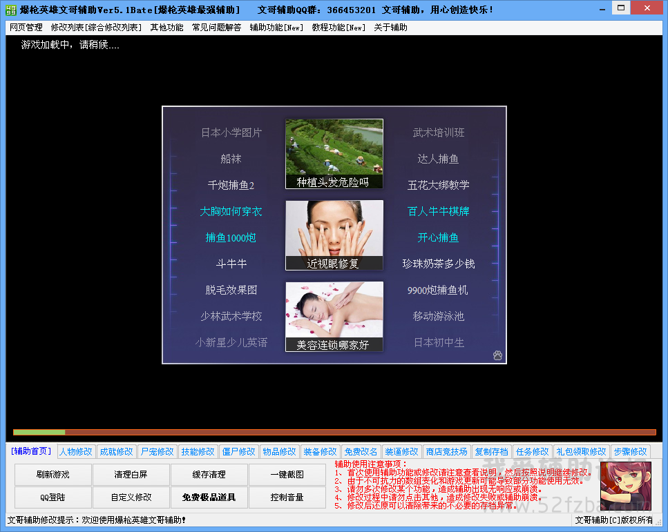Expand the 教程功能[New] menu
Image resolution: width=668 pixels, height=532 pixels.
coord(338,28)
